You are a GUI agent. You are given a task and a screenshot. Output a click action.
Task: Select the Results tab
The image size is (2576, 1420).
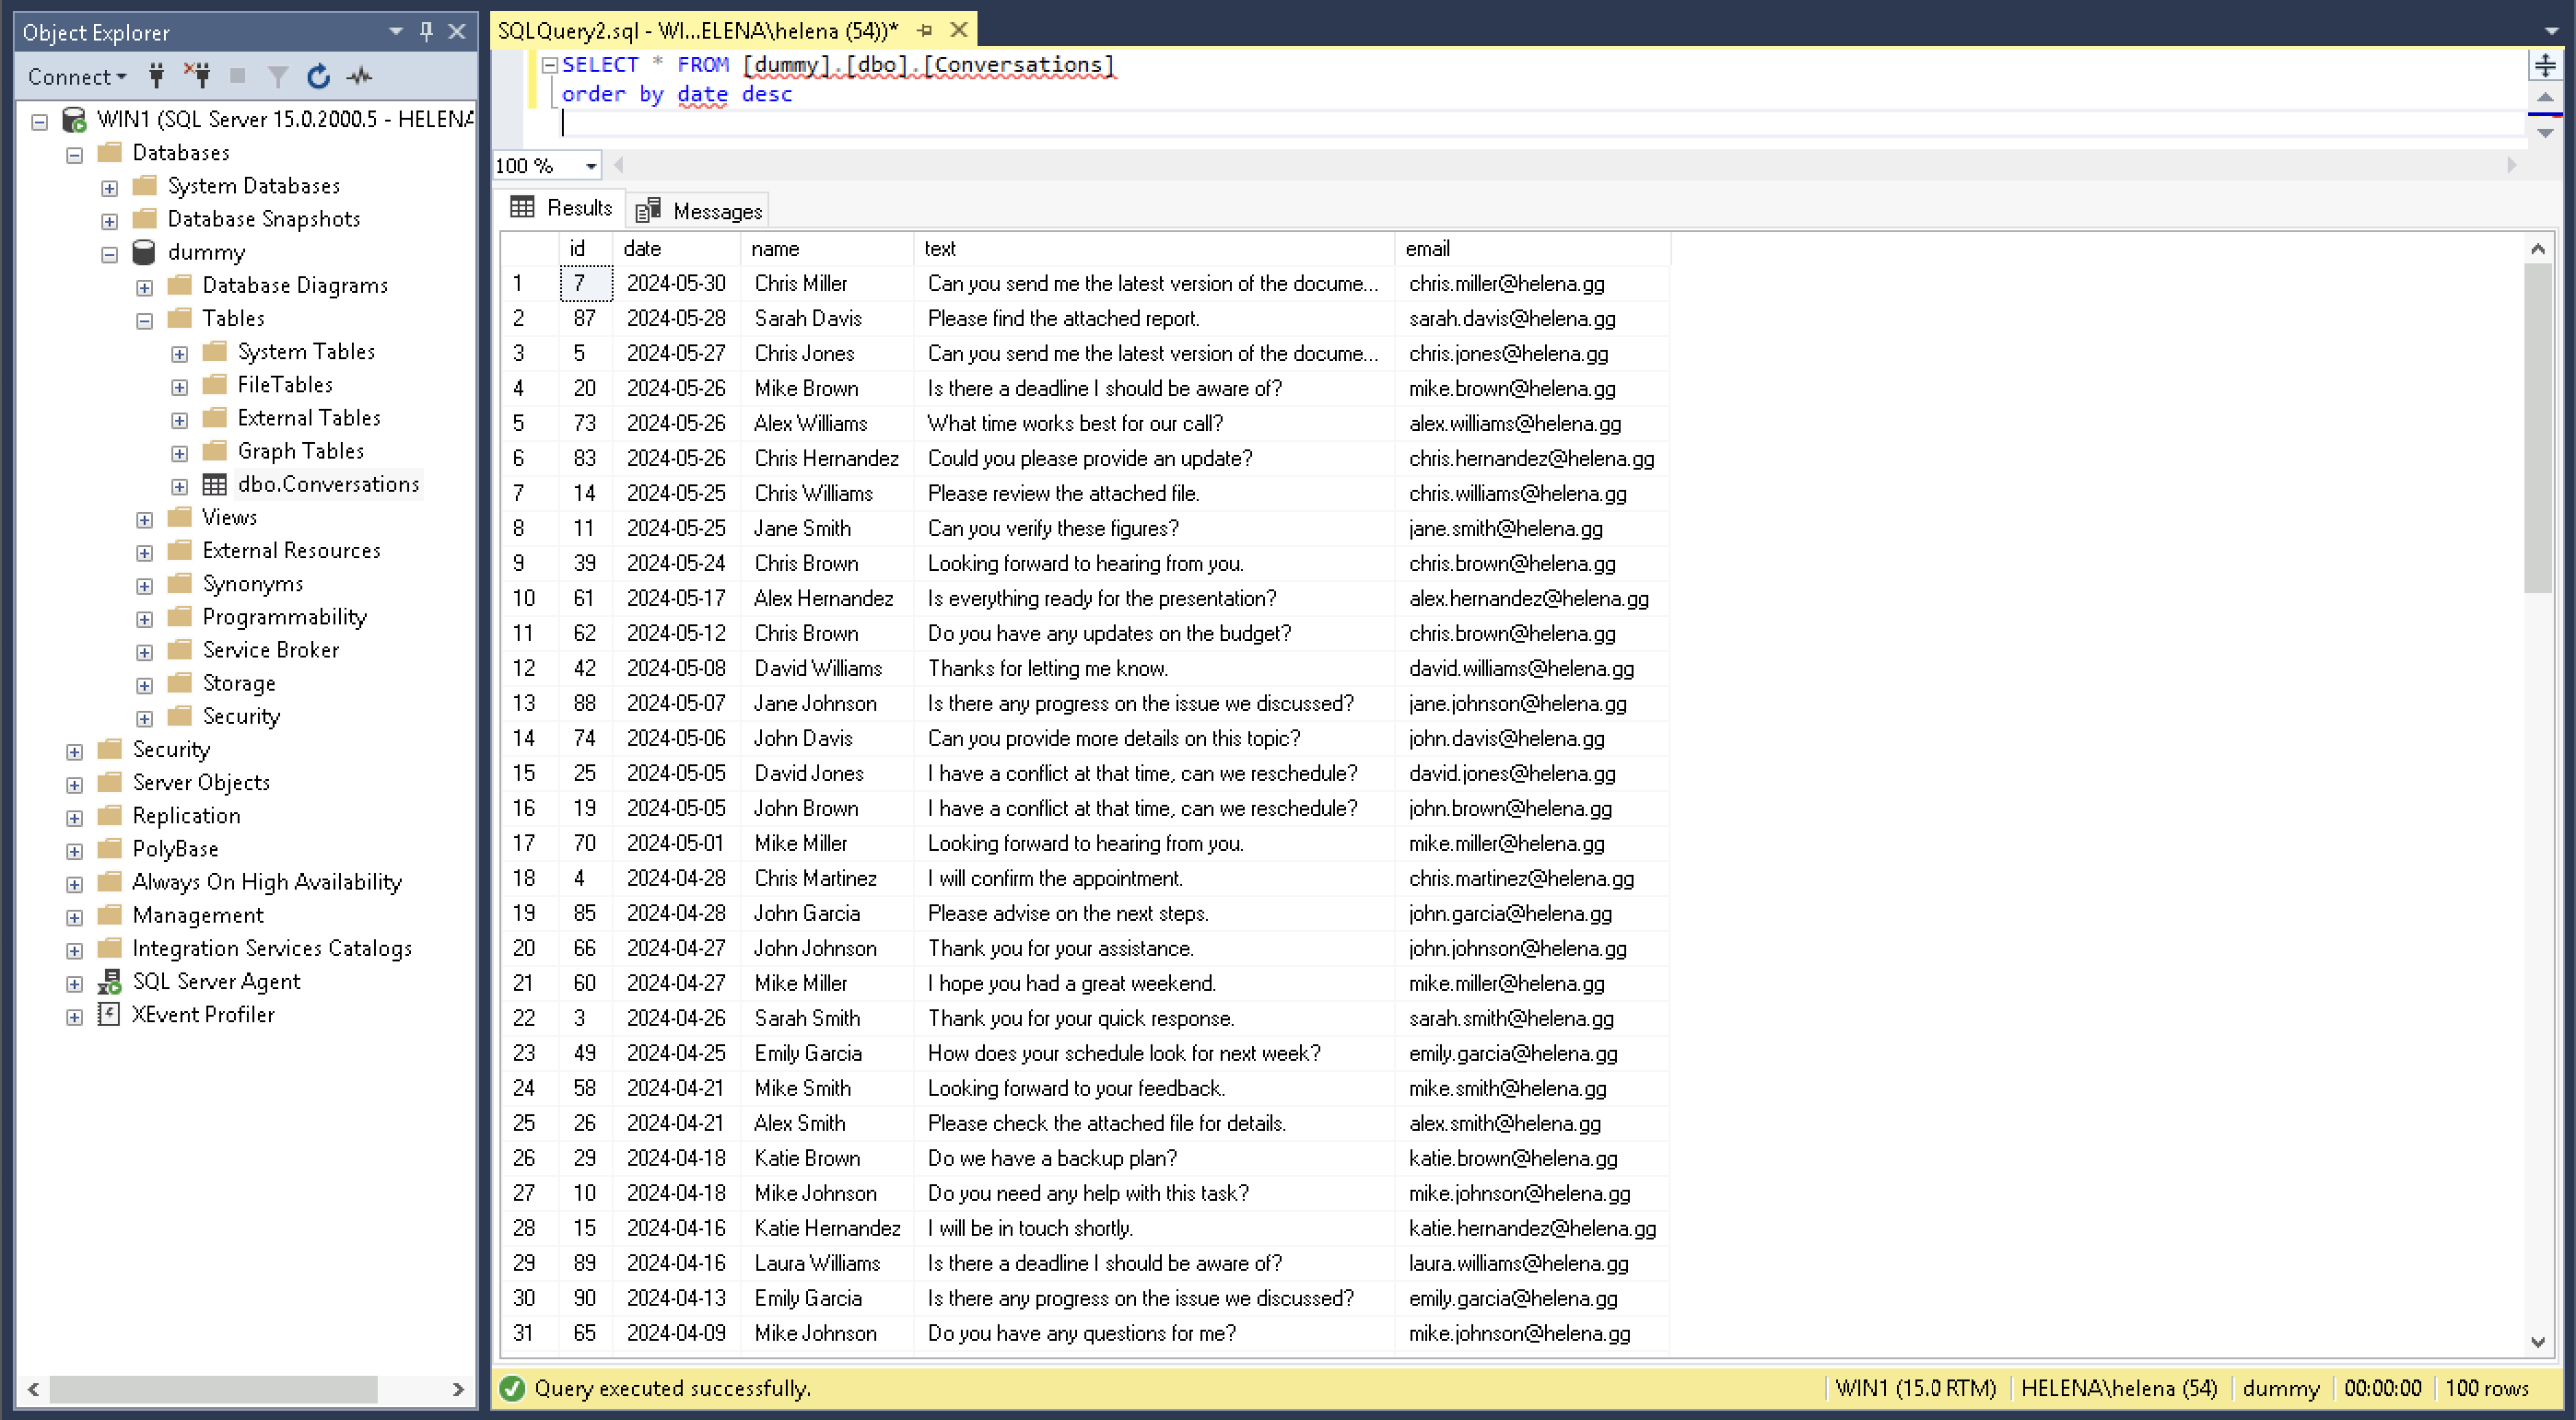[x=563, y=208]
